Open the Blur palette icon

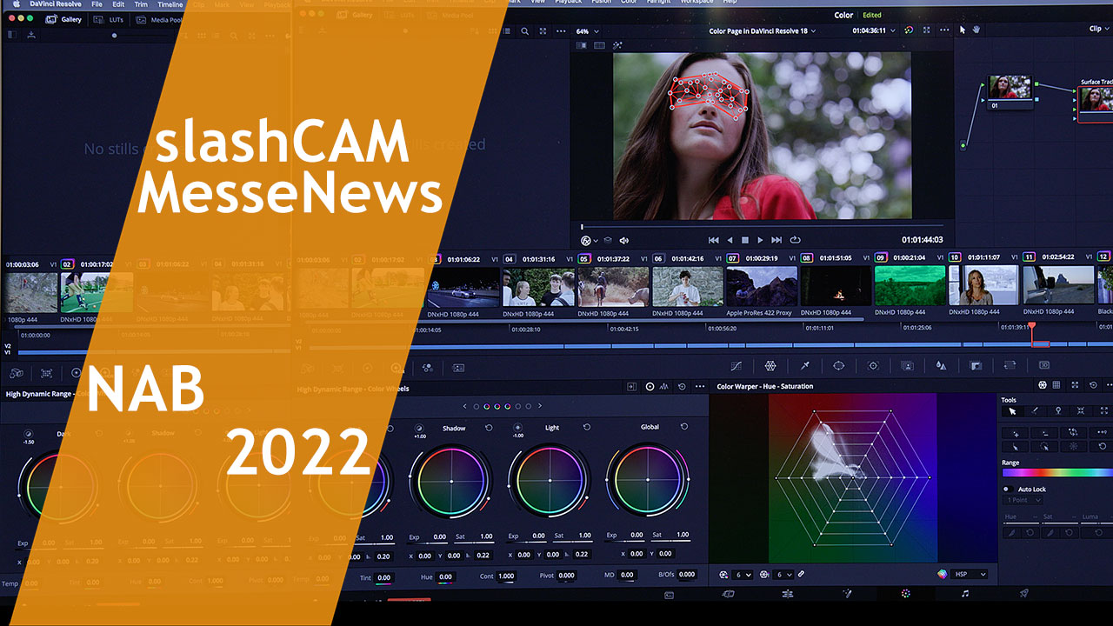(x=941, y=366)
